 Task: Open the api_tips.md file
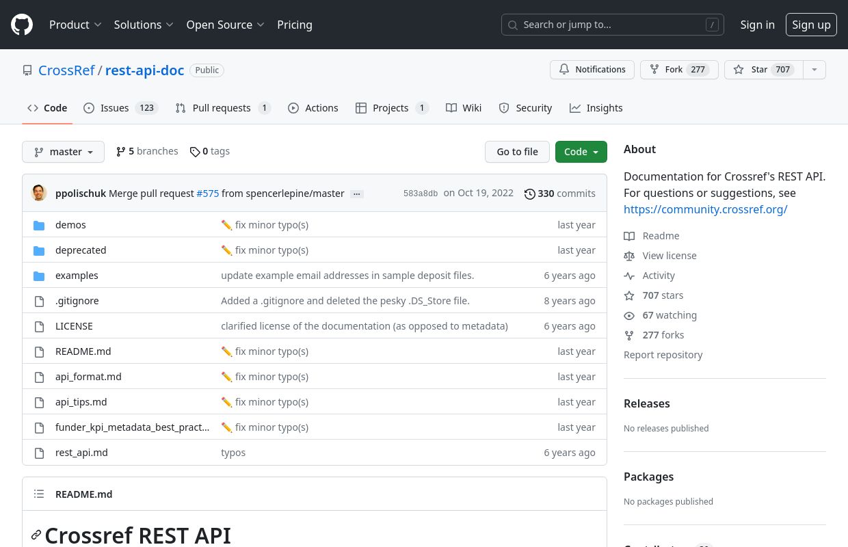(x=81, y=402)
